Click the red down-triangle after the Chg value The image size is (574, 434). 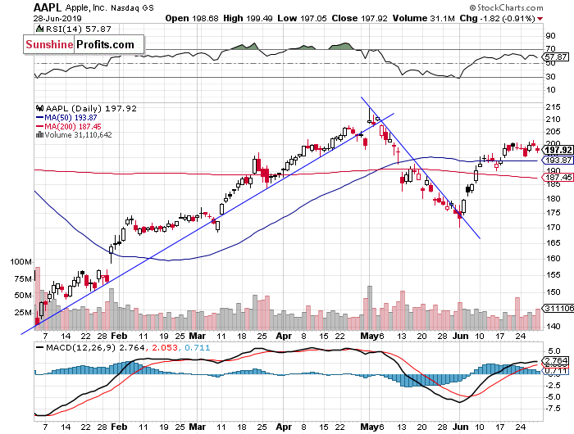540,19
